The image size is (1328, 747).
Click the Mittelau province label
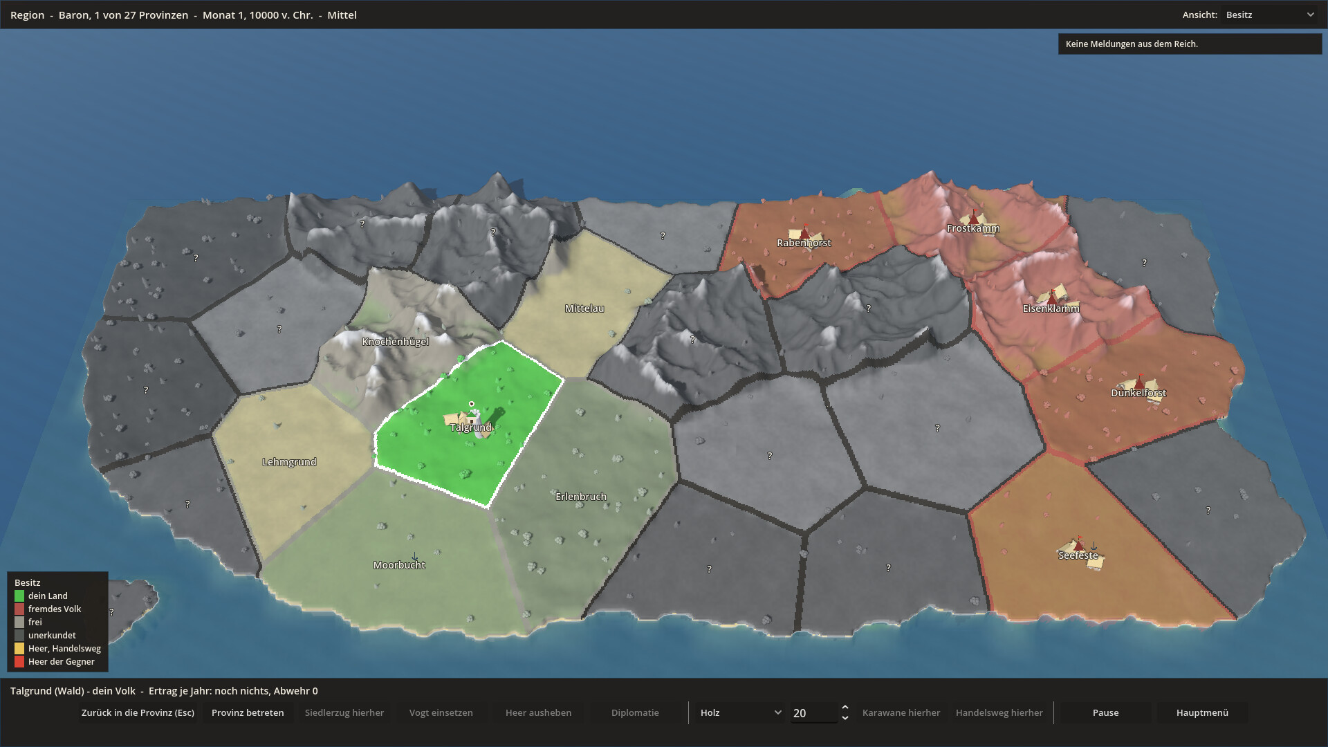(x=584, y=308)
